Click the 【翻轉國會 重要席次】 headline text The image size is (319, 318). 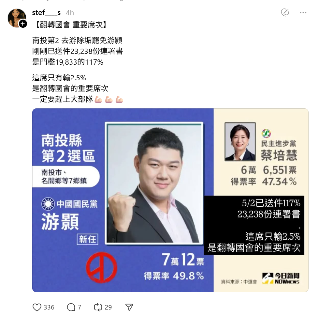(71, 25)
